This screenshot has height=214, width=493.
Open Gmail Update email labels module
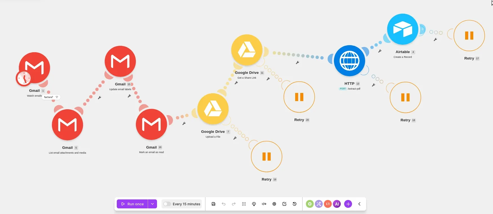[x=120, y=61]
